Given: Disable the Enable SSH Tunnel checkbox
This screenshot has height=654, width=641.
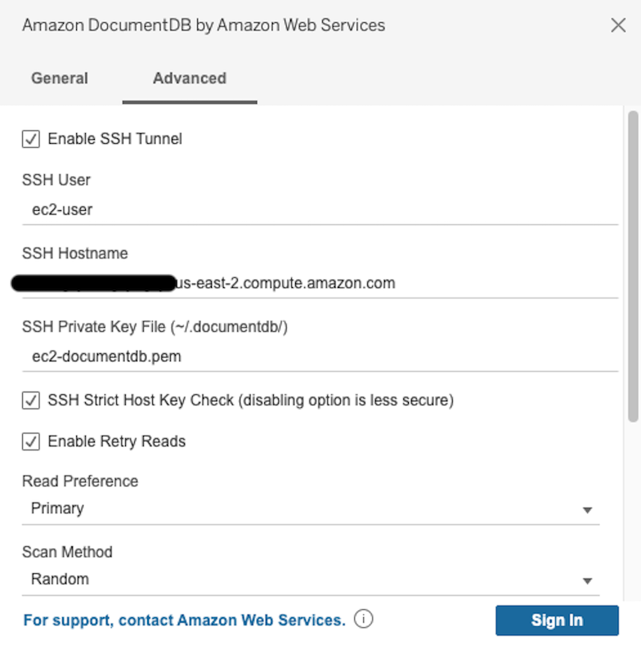Looking at the screenshot, I should (30, 139).
